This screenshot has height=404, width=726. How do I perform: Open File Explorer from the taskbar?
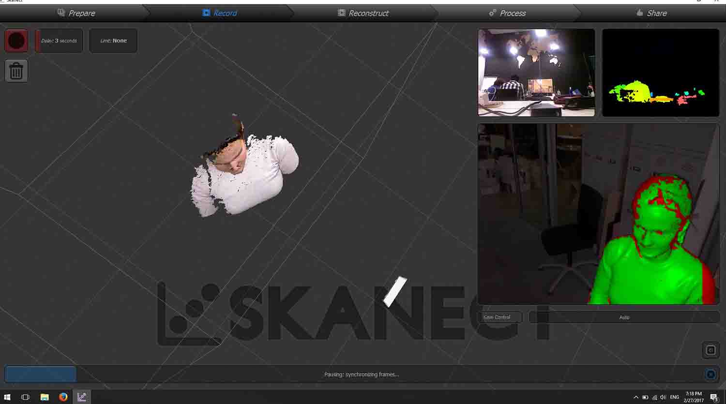tap(45, 397)
